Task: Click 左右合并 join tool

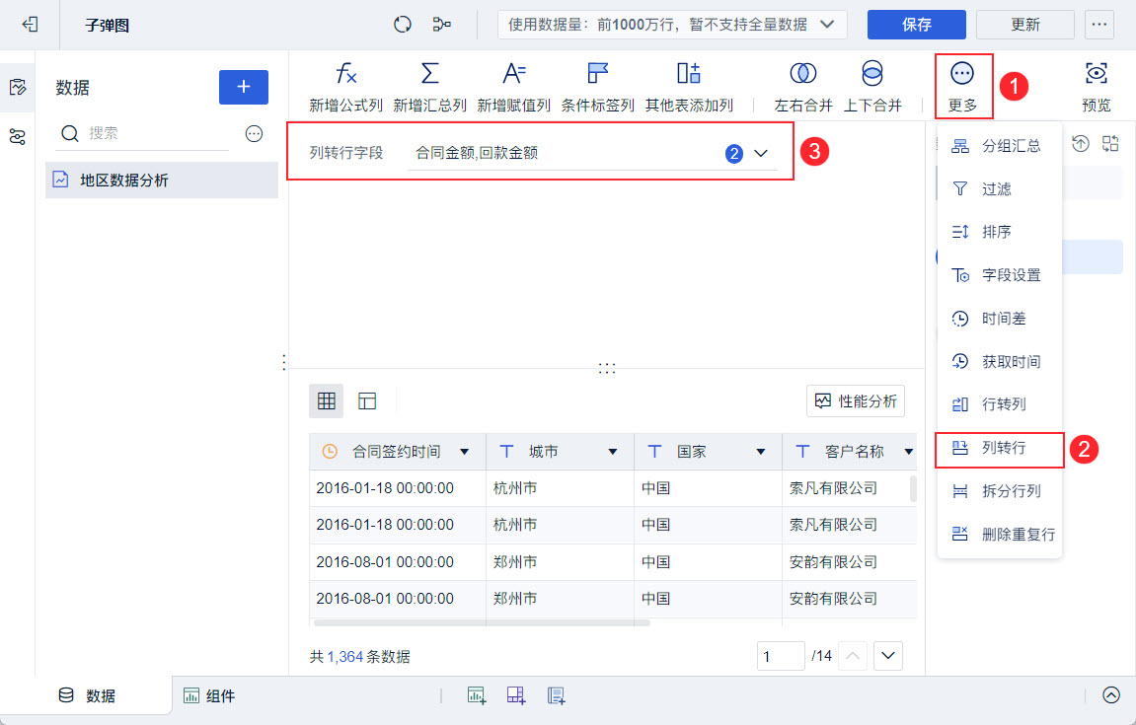Action: 802,86
